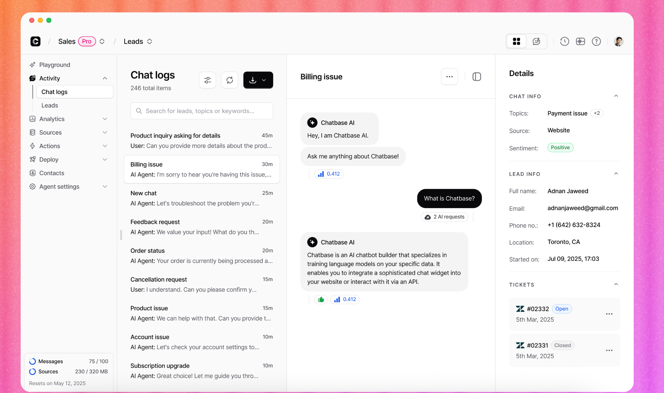The height and width of the screenshot is (393, 664).
Task: Click the phone number +1 (642) 632-8324
Action: (574, 225)
